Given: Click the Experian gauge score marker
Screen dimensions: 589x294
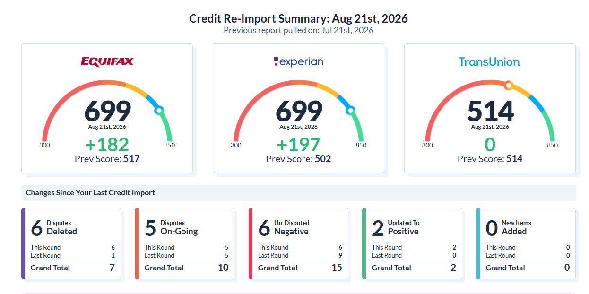Looking at the screenshot, I should coord(350,110).
